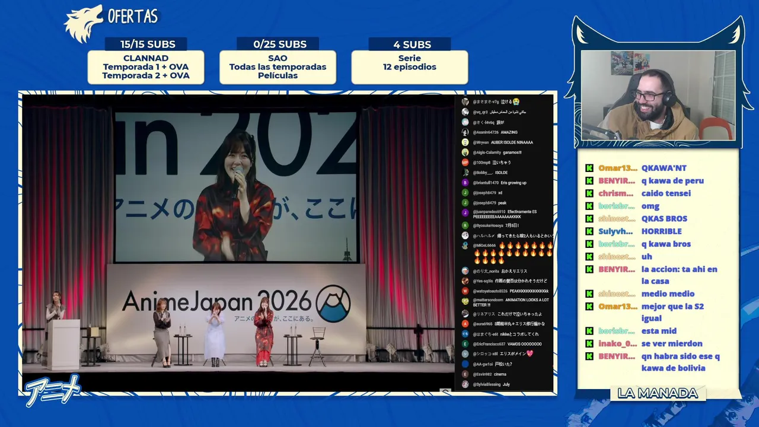Click the Kick badge beside 'q kawa de peru'
This screenshot has height=427, width=759.
(589, 181)
